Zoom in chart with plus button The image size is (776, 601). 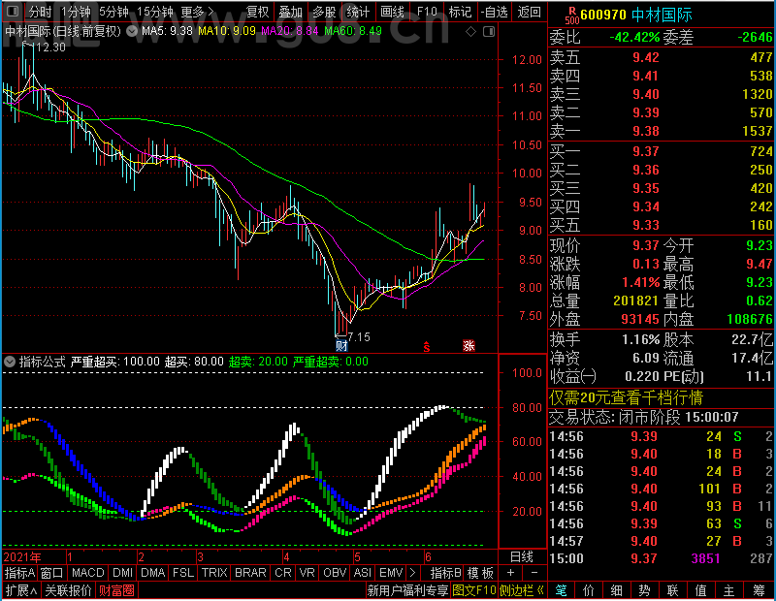pyautogui.click(x=511, y=573)
